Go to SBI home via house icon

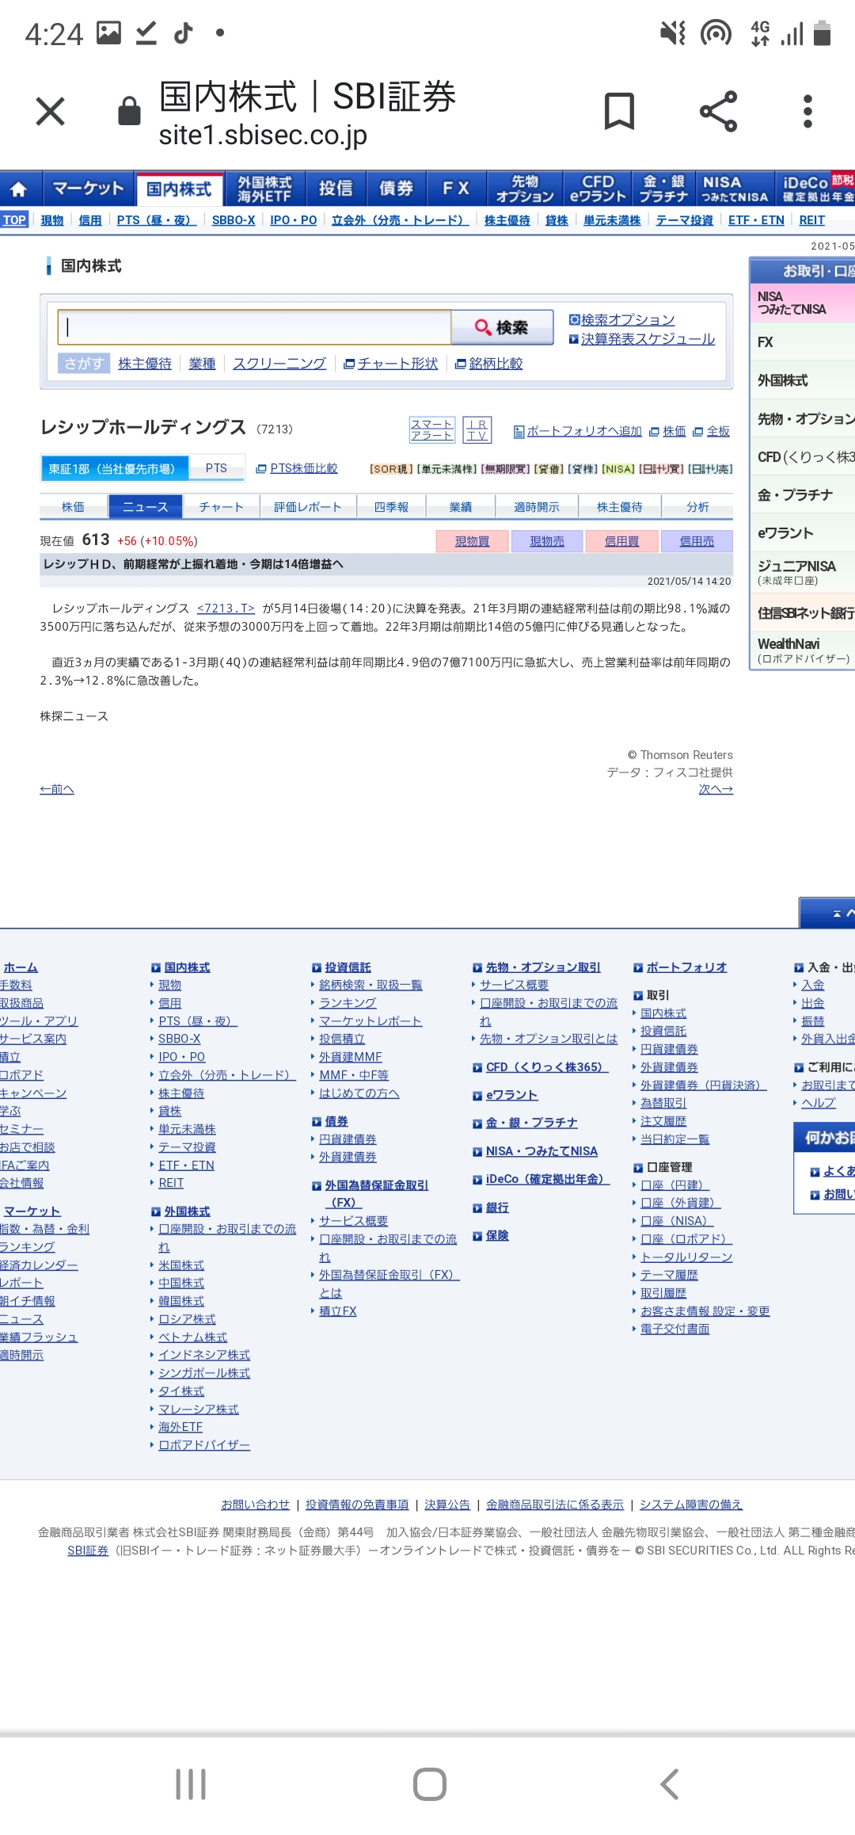(19, 189)
